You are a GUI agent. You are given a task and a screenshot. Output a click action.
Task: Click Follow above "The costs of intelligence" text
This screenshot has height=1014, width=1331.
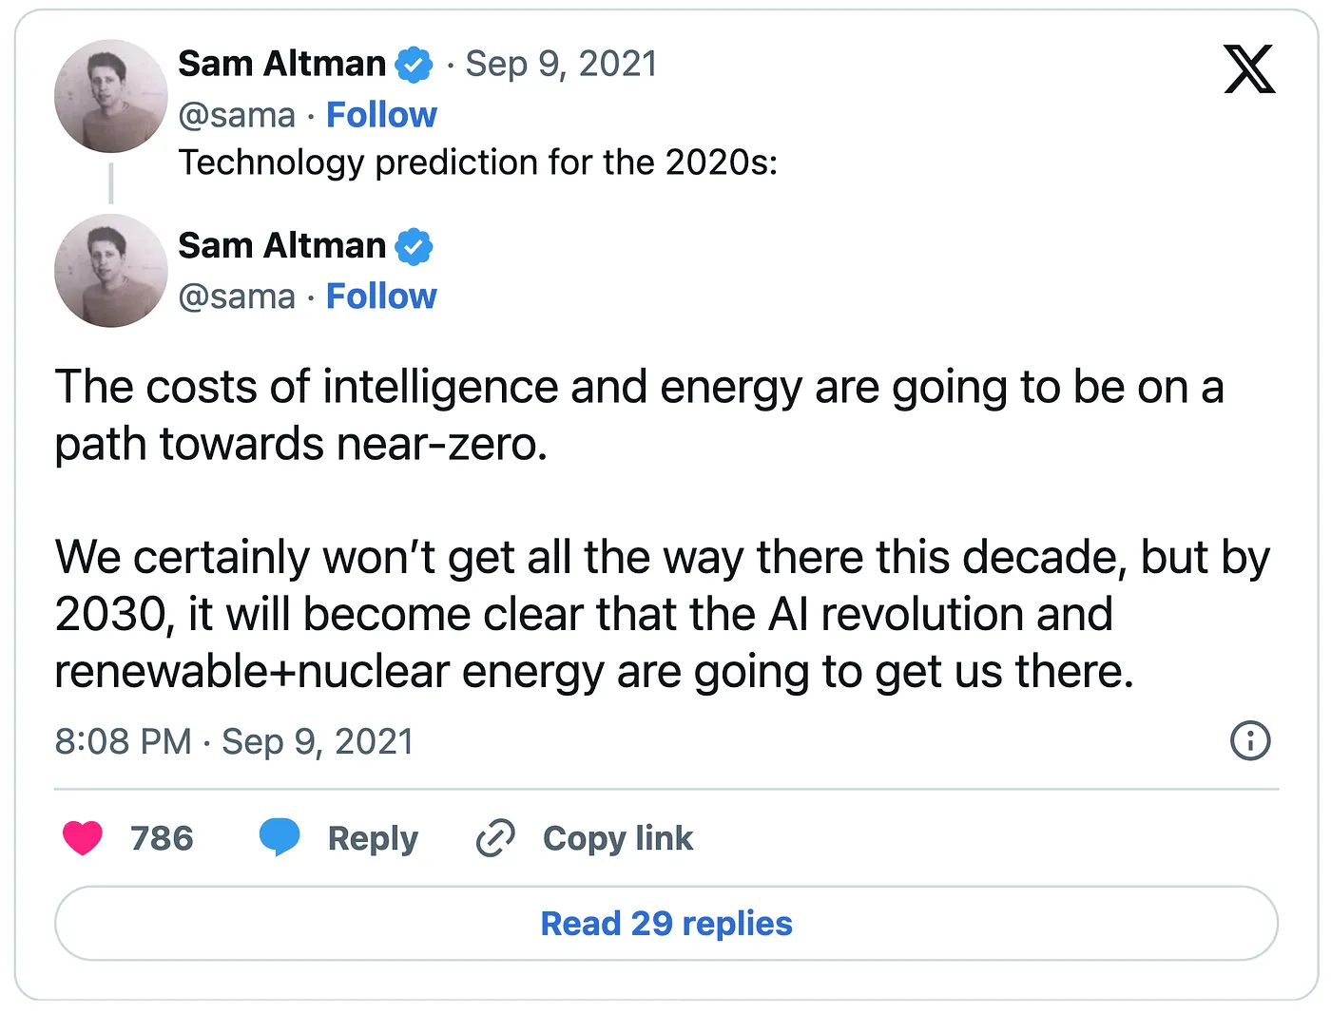click(x=381, y=297)
